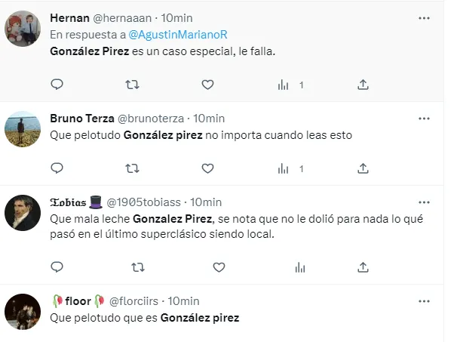Open floor's profile avatar

tap(23, 312)
